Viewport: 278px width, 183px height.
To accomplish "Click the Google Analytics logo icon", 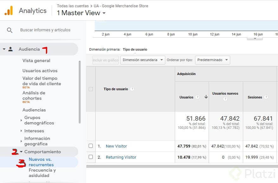I will coord(9,11).
